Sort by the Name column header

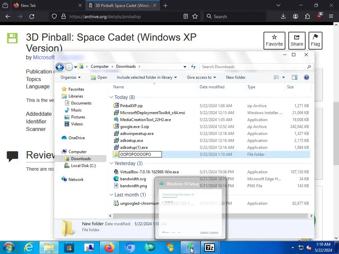pyautogui.click(x=119, y=87)
